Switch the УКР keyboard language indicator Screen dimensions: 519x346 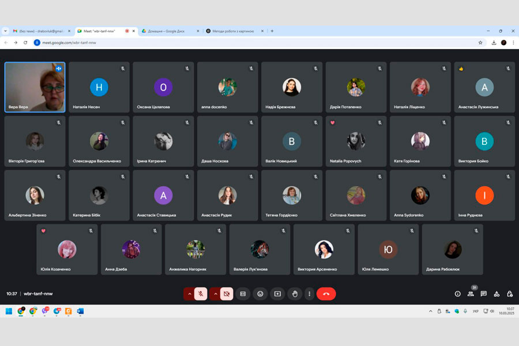pyautogui.click(x=476, y=311)
